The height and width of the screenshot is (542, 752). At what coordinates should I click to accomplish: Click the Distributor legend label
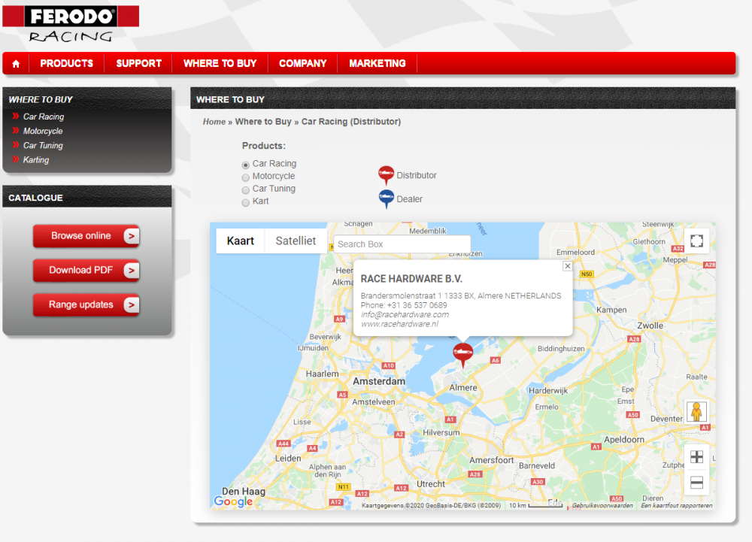coord(417,175)
